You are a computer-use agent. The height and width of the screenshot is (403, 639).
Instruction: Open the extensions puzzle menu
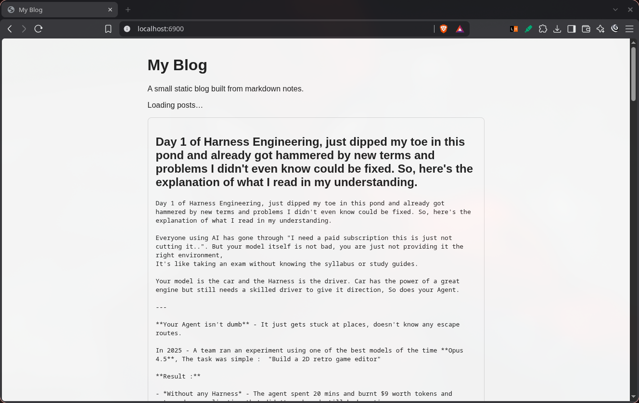pos(543,29)
